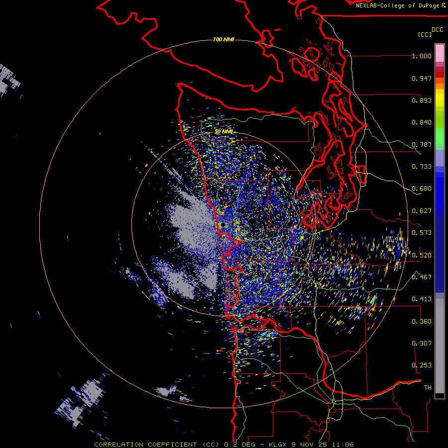
Task: Click the 0.787 scale value
Action: pyautogui.click(x=422, y=144)
